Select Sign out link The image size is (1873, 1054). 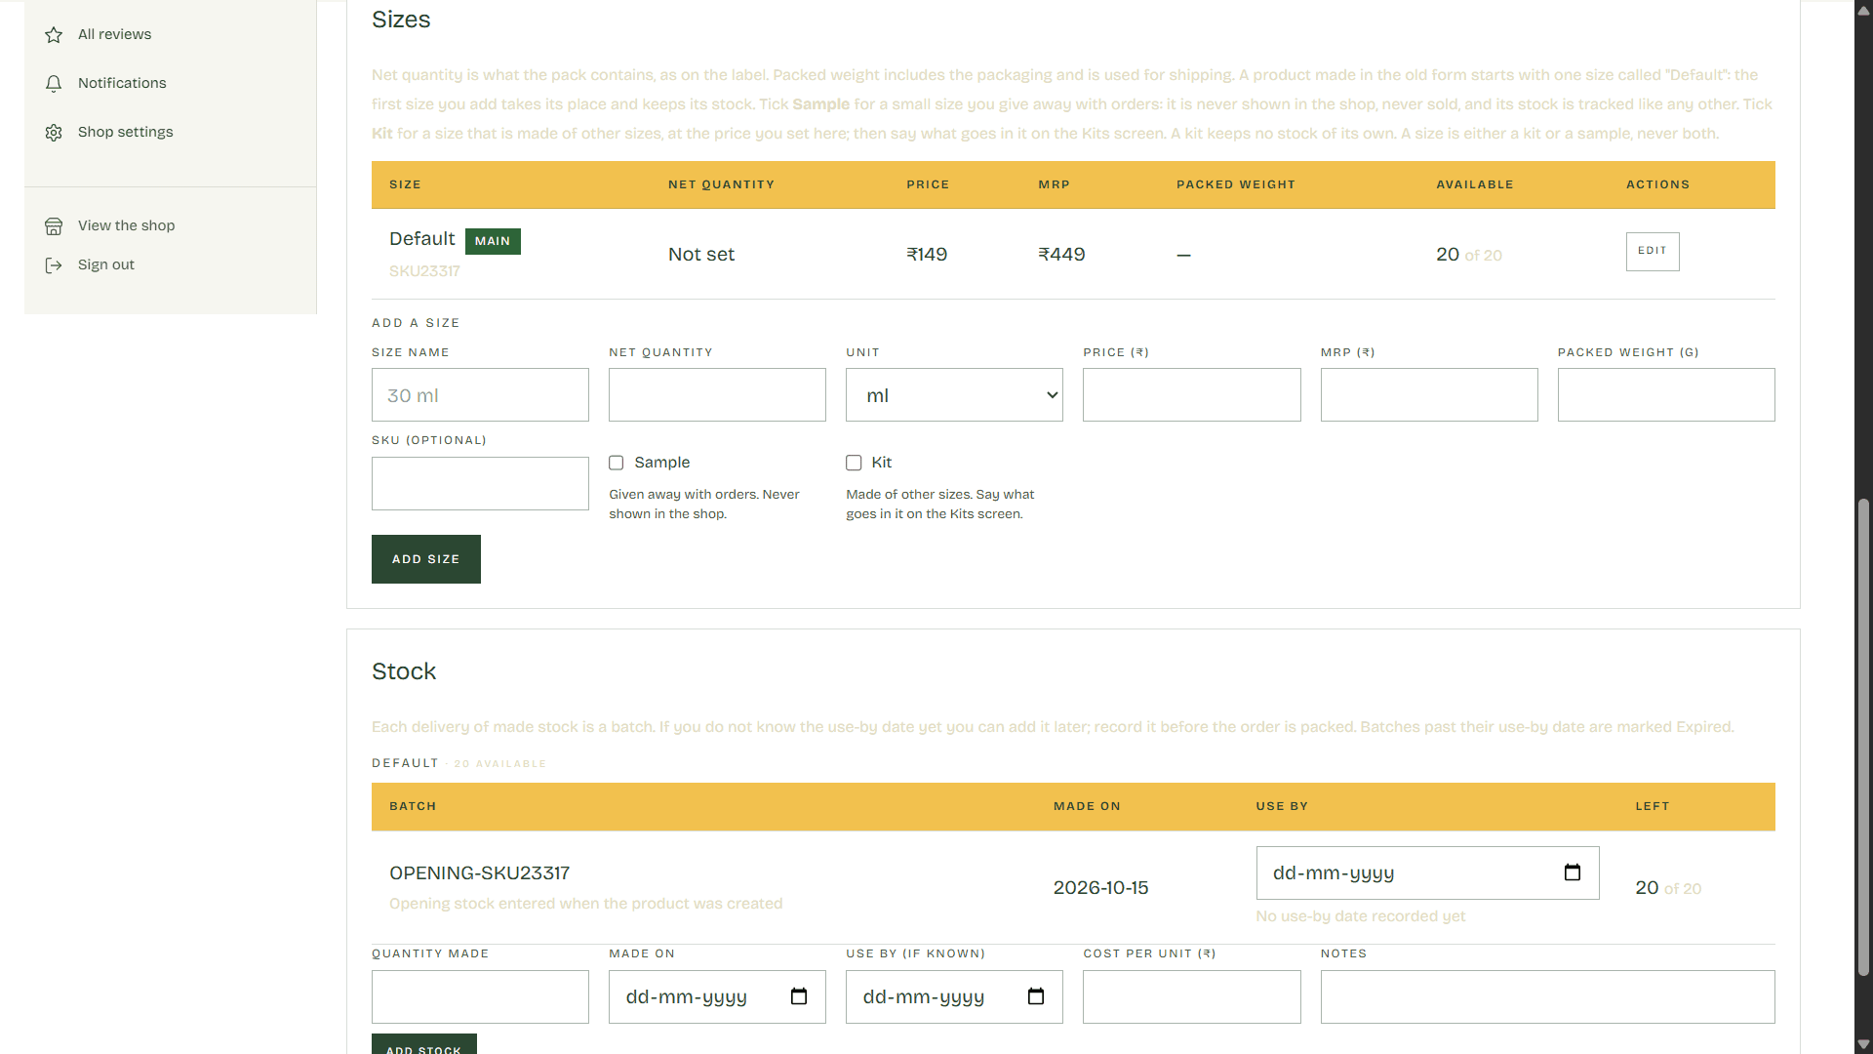pyautogui.click(x=106, y=264)
